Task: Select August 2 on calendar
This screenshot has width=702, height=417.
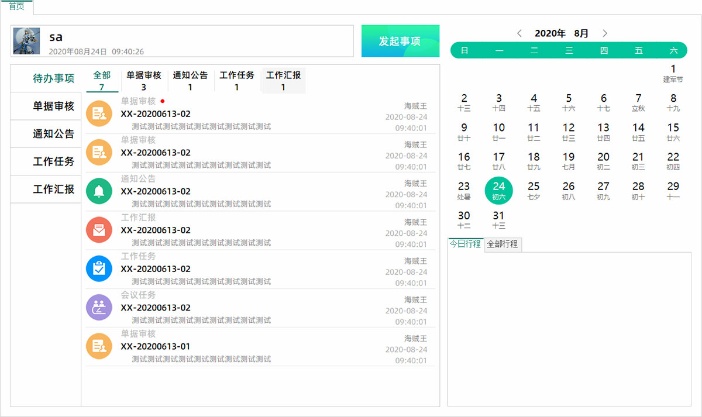Action: pyautogui.click(x=464, y=103)
